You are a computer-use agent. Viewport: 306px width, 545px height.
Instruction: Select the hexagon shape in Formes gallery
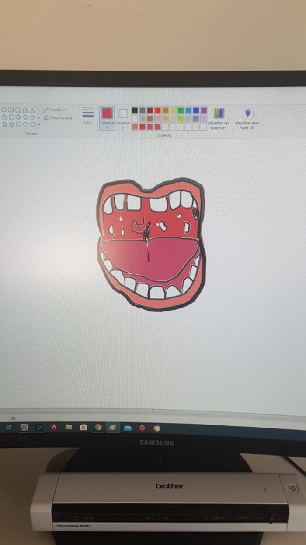(12, 117)
